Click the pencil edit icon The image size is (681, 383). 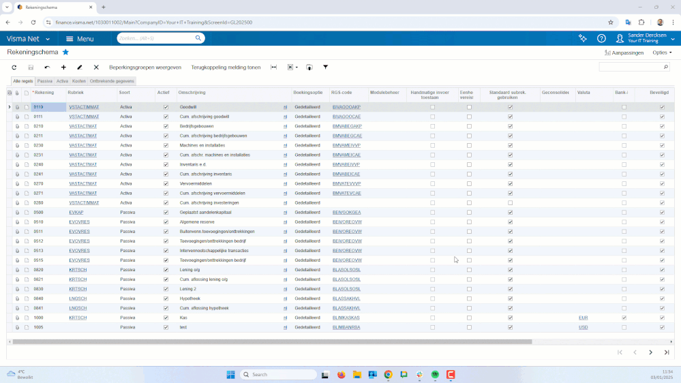click(80, 67)
